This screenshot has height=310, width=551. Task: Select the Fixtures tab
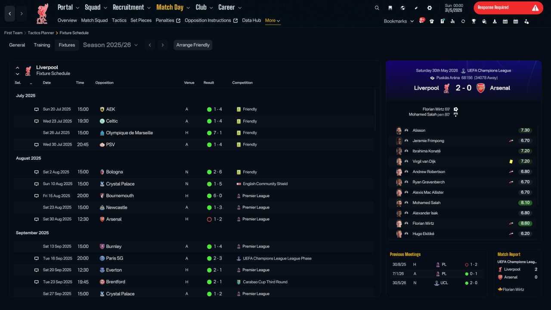click(x=67, y=45)
